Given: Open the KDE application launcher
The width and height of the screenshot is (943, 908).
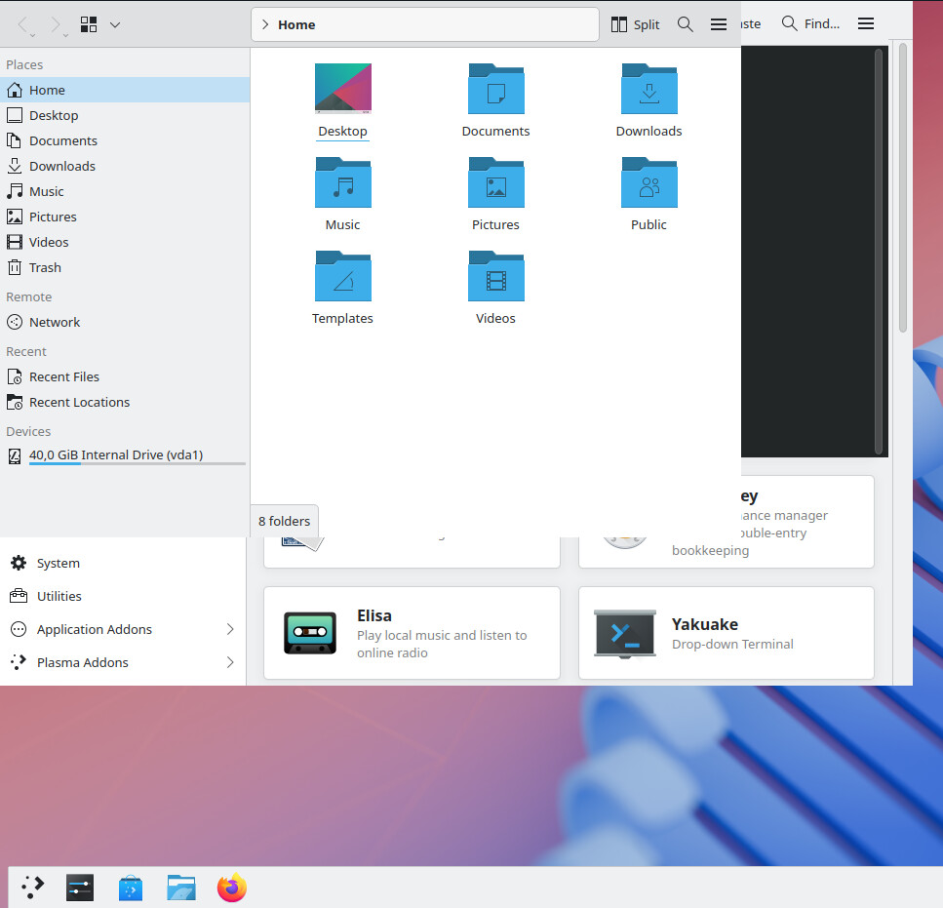Looking at the screenshot, I should click(32, 887).
